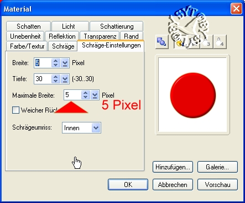Switch to the Schatten tab
Viewport: 245px width, 203px height.
[28, 26]
